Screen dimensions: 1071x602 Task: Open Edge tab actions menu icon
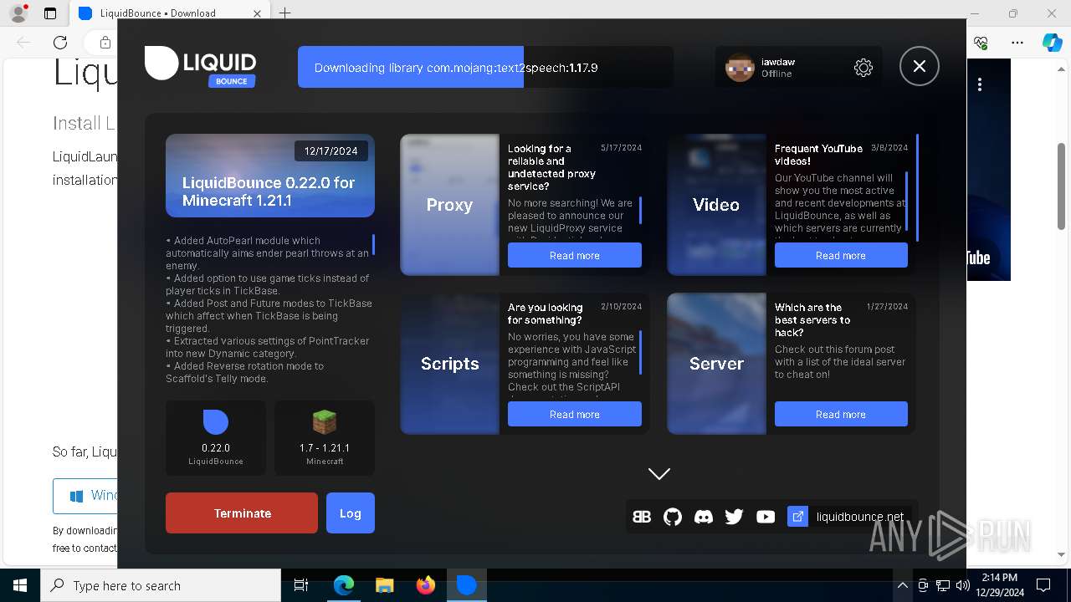click(50, 13)
